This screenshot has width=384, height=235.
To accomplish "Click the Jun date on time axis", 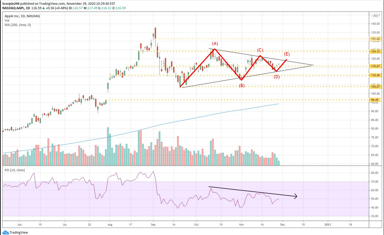I will click(x=19, y=225).
